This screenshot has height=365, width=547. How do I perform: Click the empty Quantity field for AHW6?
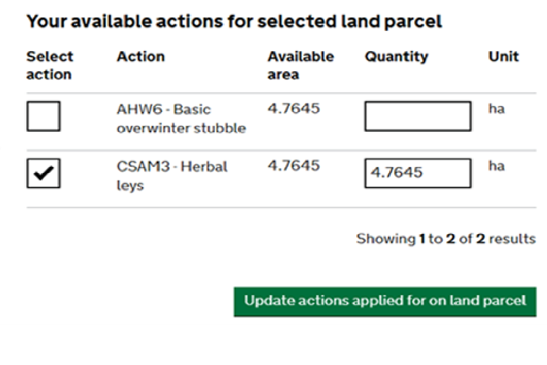418,116
